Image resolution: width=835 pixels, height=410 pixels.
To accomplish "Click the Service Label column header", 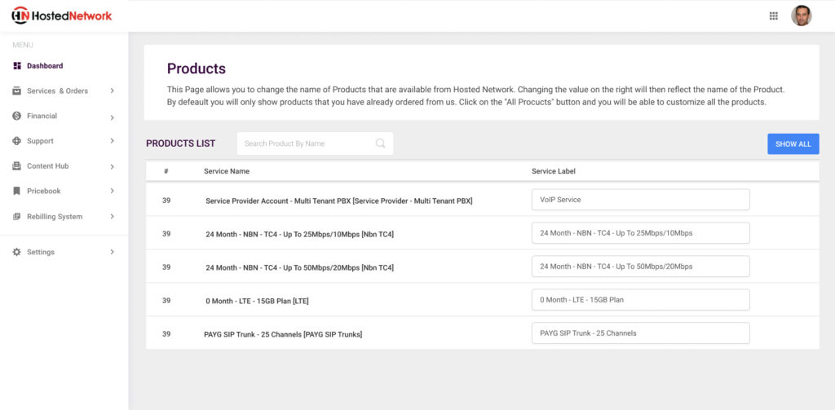I will (554, 171).
